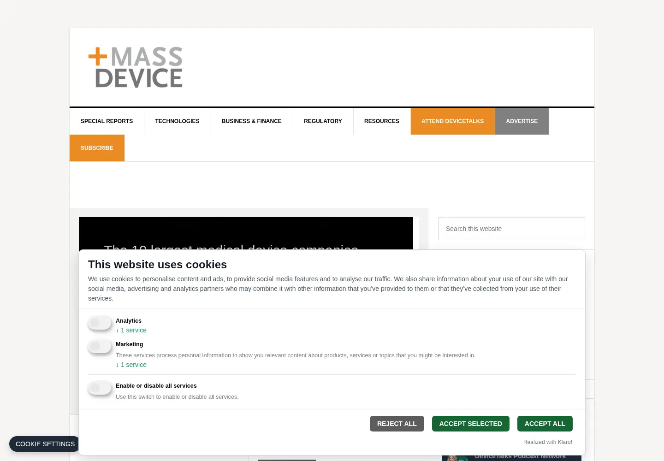Open the Business & Finance menu
Viewport: 664px width, 461px height.
tap(252, 121)
